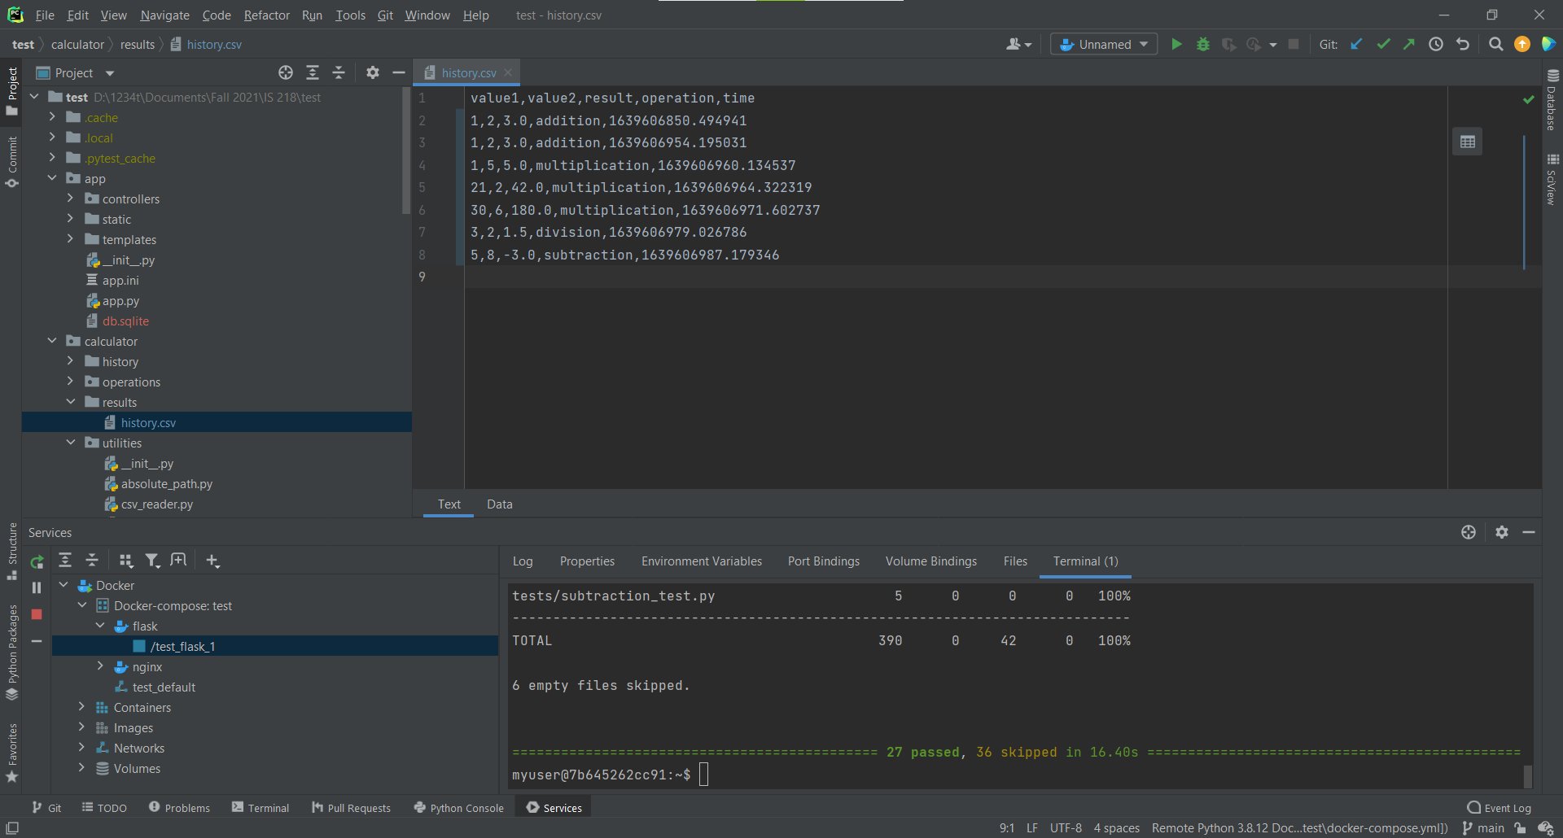The image size is (1563, 838).
Task: Select opened file target icon in Project panel
Action: point(286,73)
